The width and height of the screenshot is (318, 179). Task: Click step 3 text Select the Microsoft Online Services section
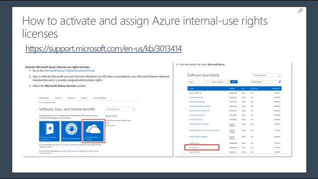59,86
